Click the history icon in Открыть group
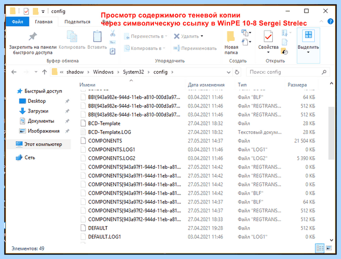Screen dimensions: 341x259 (x=284, y=52)
